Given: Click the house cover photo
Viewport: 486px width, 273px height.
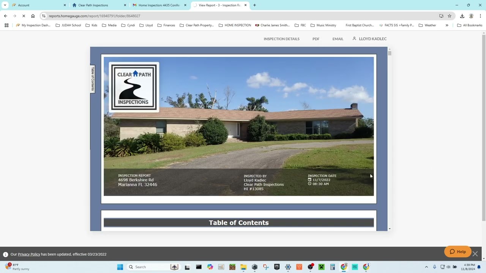Looking at the screenshot, I should 239,126.
